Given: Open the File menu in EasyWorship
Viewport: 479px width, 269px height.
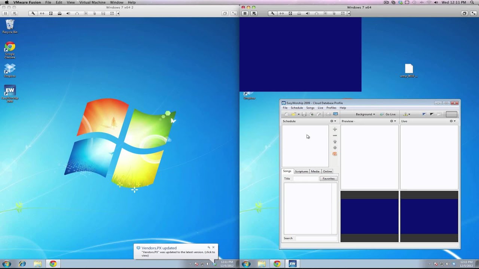Looking at the screenshot, I should pos(285,108).
